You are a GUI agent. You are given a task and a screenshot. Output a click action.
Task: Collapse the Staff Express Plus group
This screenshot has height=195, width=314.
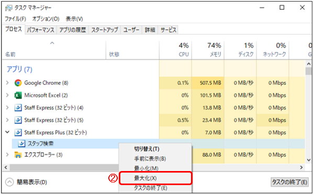tap(7, 132)
